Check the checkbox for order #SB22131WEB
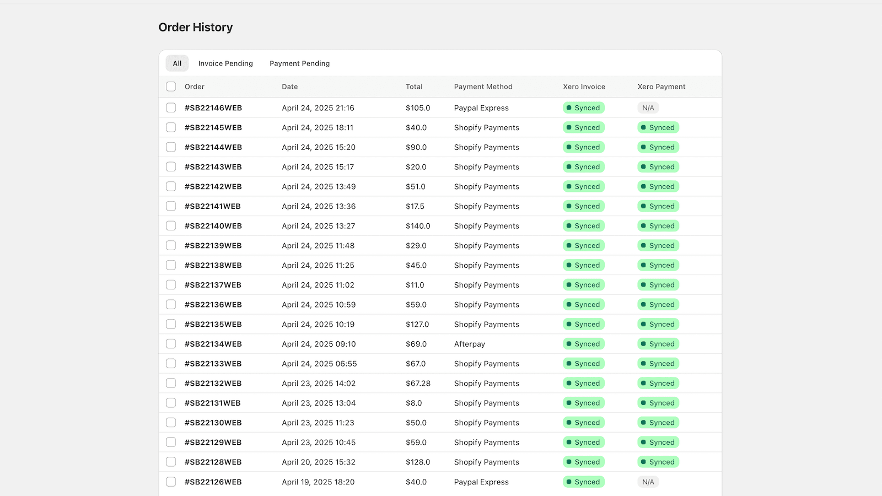Viewport: 882px width, 496px height. tap(171, 402)
